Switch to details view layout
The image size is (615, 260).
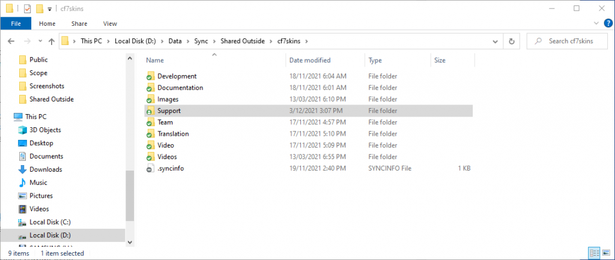tap(593, 253)
